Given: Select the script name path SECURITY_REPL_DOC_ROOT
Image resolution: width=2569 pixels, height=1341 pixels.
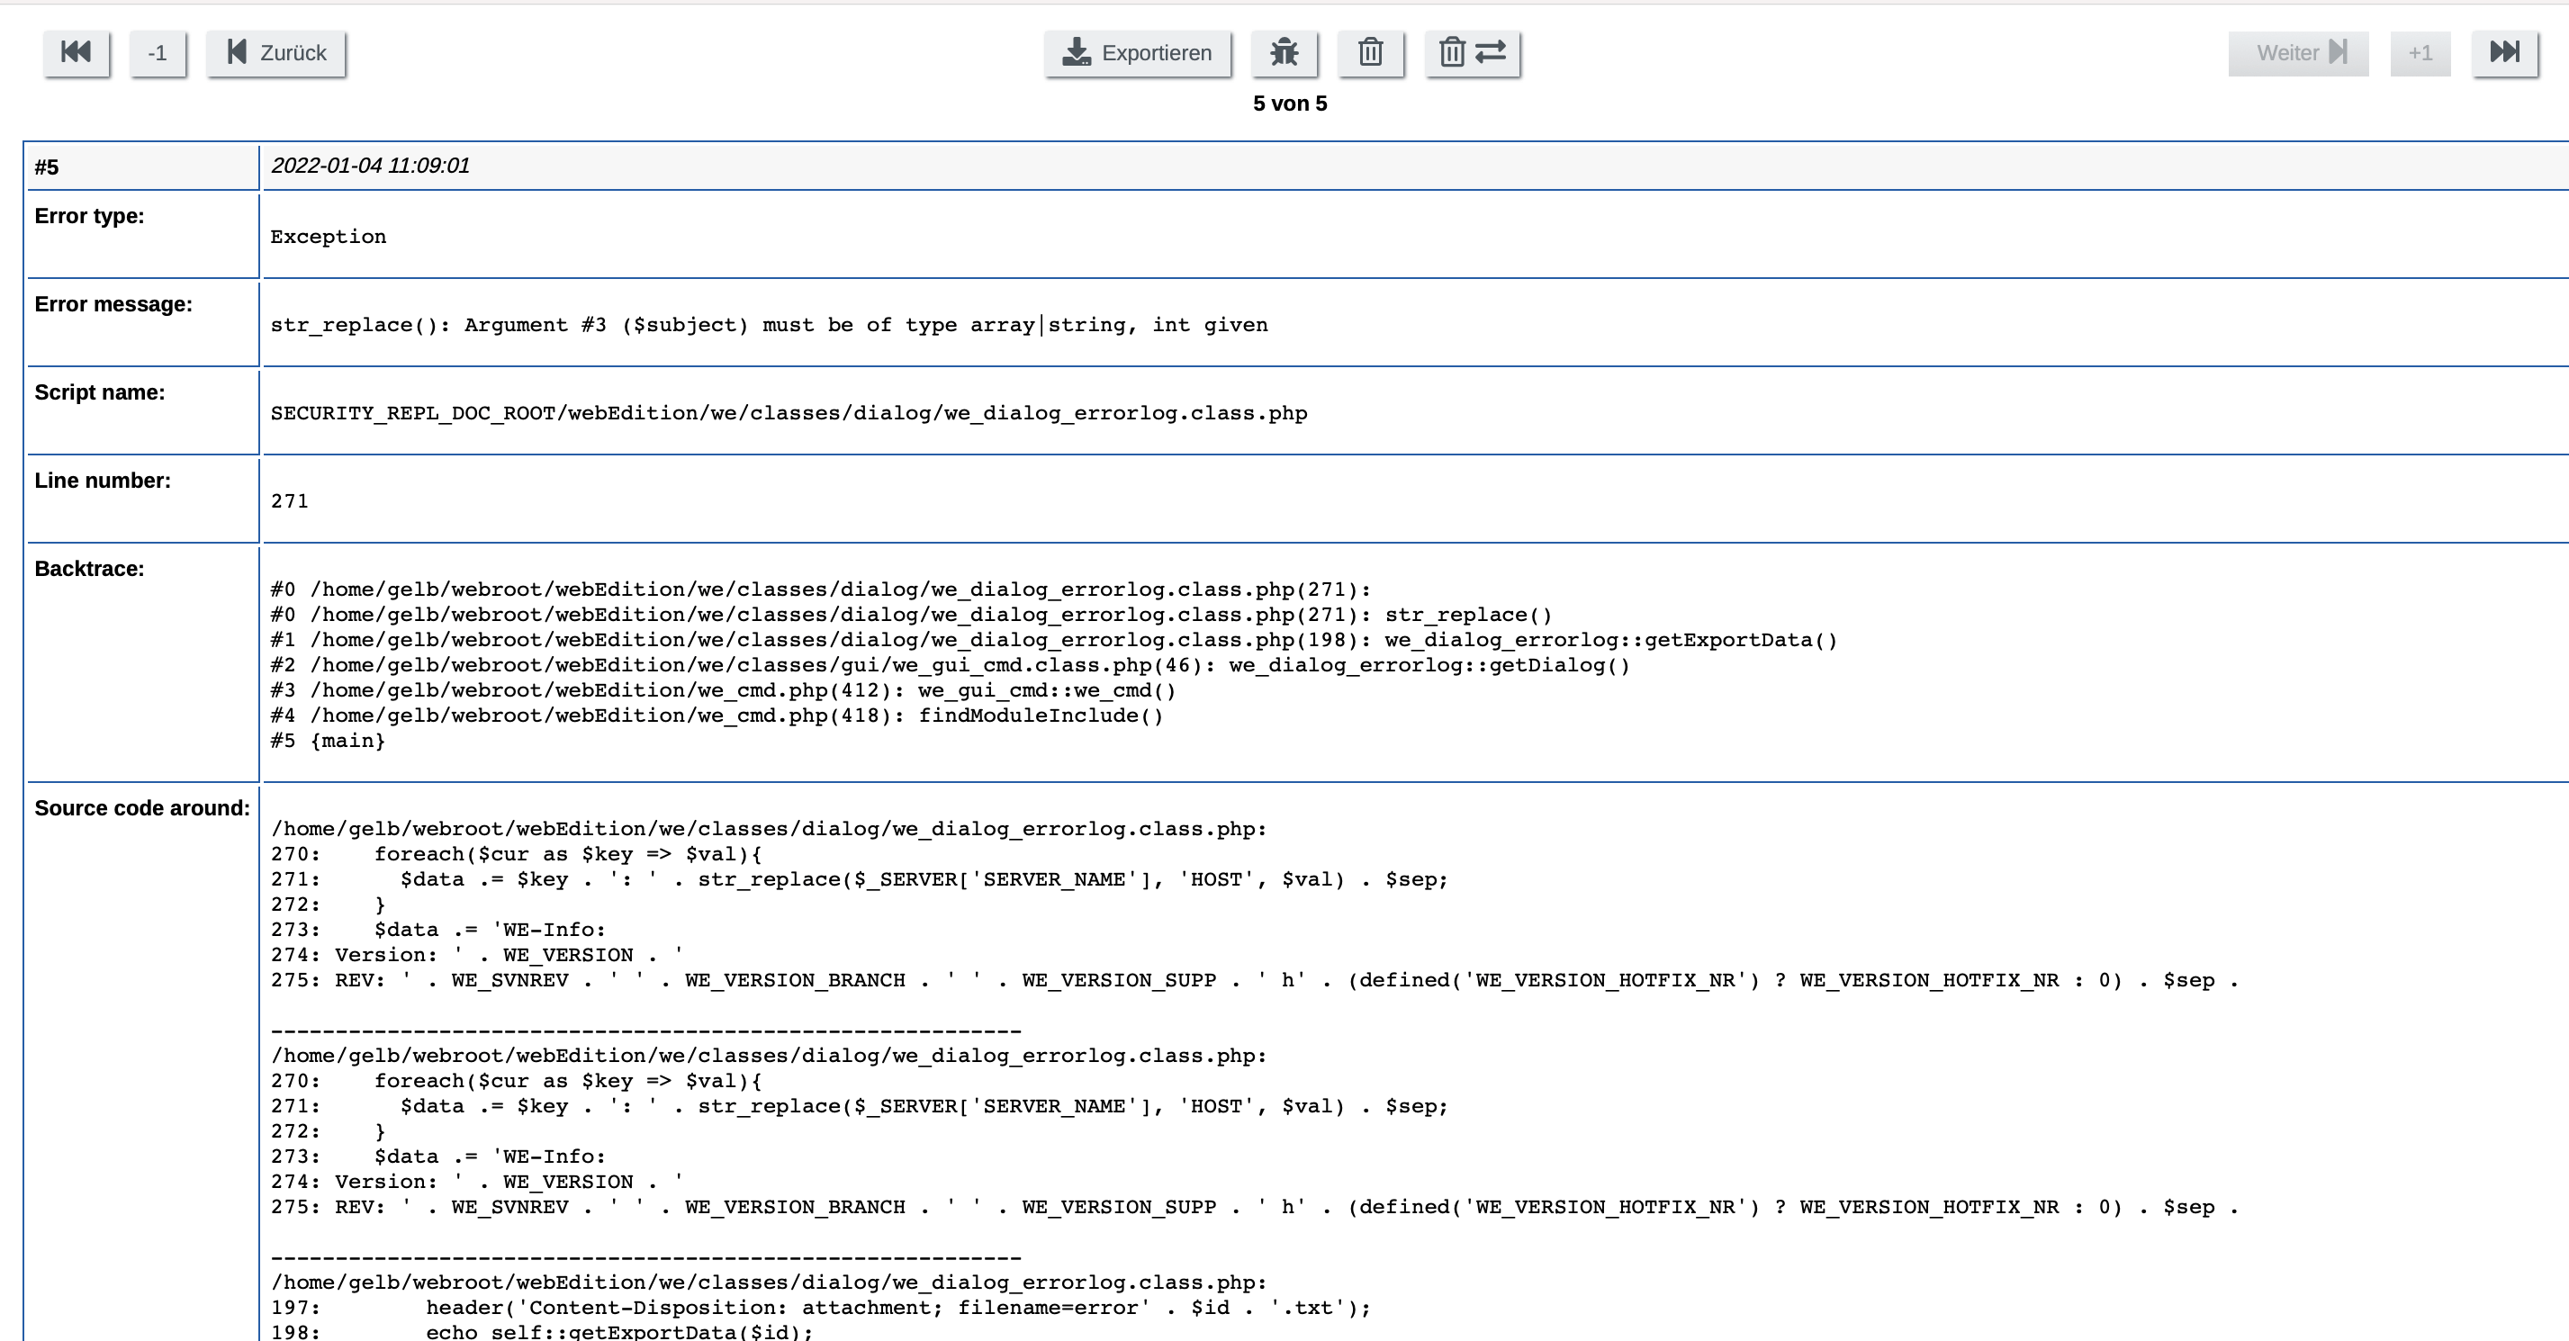Looking at the screenshot, I should click(x=789, y=413).
